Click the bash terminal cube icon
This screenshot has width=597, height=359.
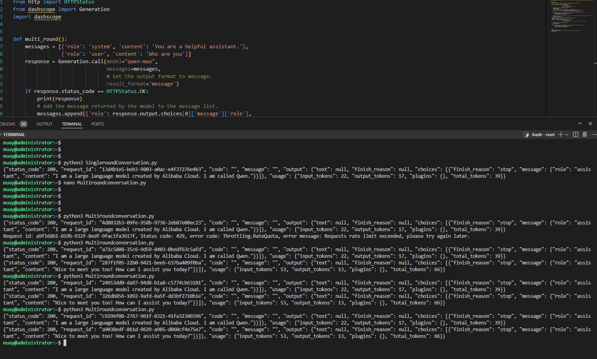coord(526,135)
